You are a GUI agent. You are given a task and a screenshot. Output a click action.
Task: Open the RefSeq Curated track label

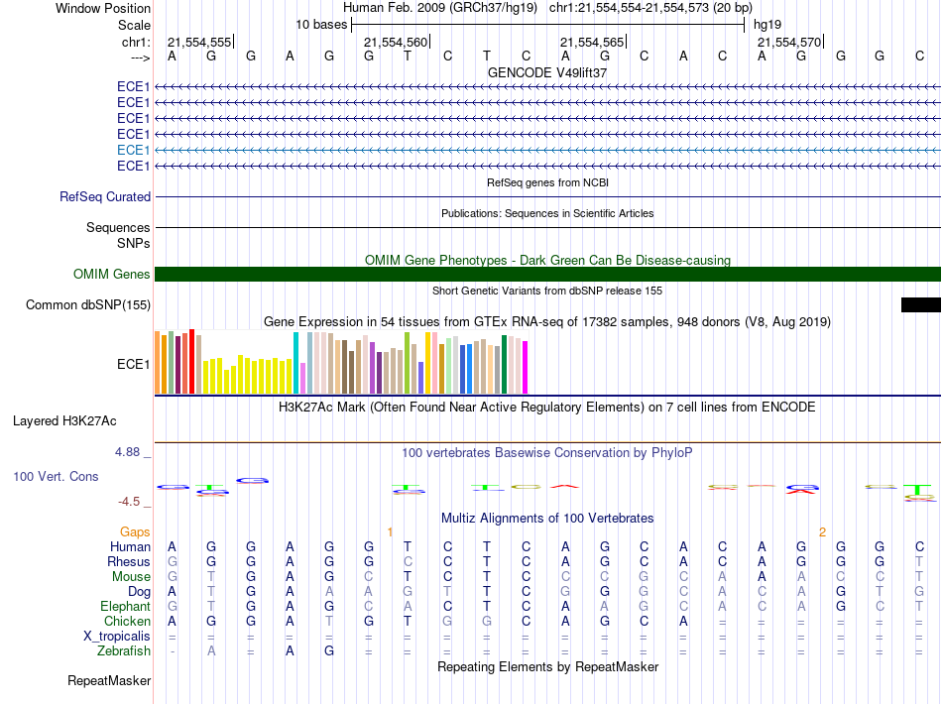(105, 197)
